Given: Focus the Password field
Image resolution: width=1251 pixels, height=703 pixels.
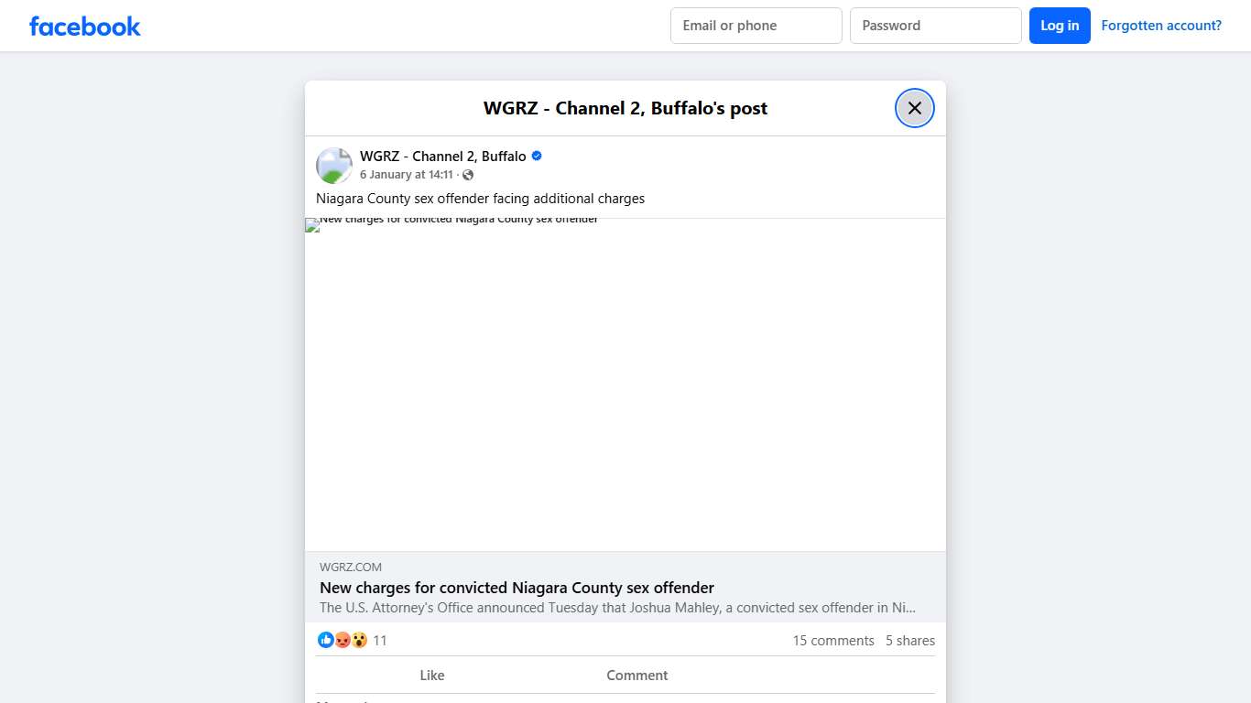Looking at the screenshot, I should click(x=935, y=26).
